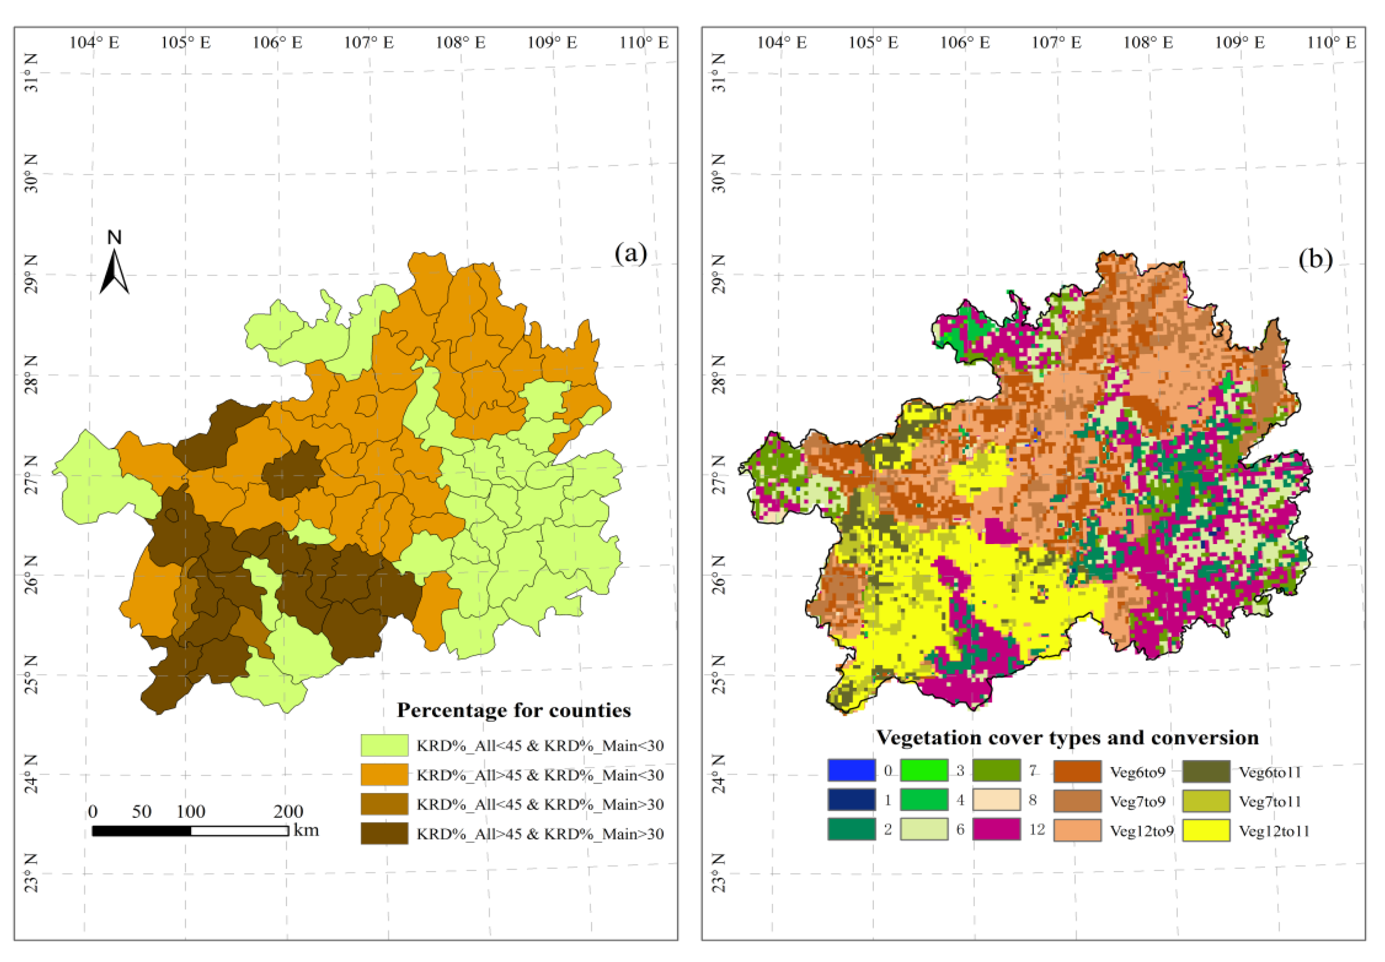This screenshot has width=1385, height=962.
Task: Select the KRD%_All<45 & KRD%_Main>30 legend swatch
Action: pos(384,804)
